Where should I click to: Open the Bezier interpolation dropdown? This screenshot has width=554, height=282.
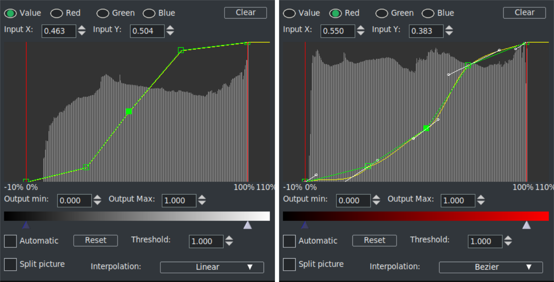490,267
